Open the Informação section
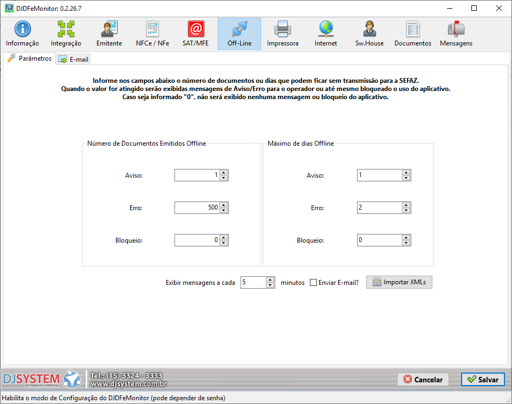 coord(22,34)
